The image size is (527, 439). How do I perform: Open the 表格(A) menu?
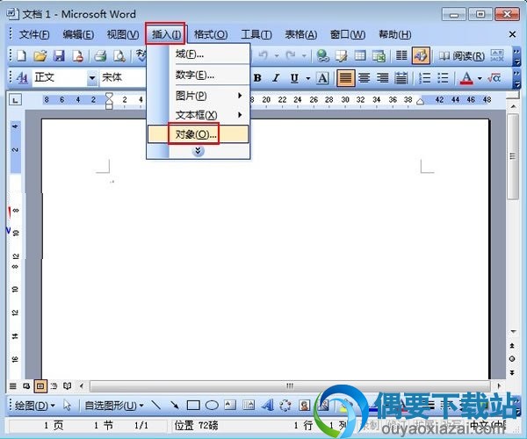coord(300,34)
